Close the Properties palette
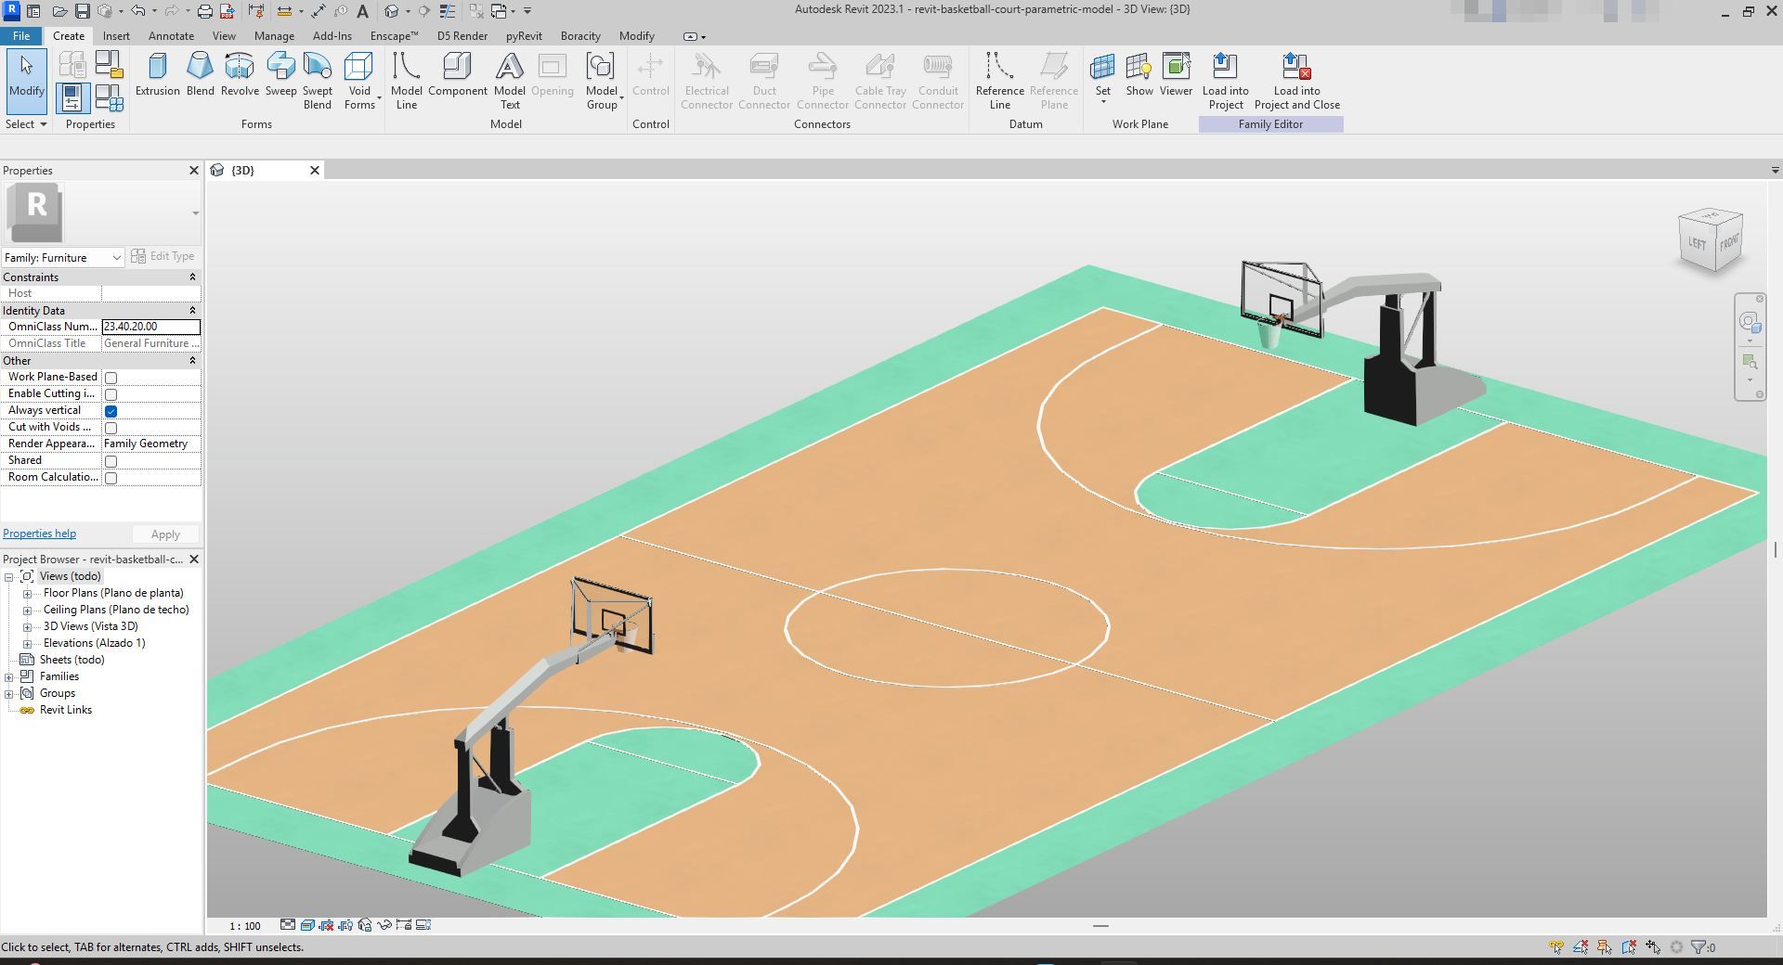This screenshot has width=1783, height=965. click(194, 170)
